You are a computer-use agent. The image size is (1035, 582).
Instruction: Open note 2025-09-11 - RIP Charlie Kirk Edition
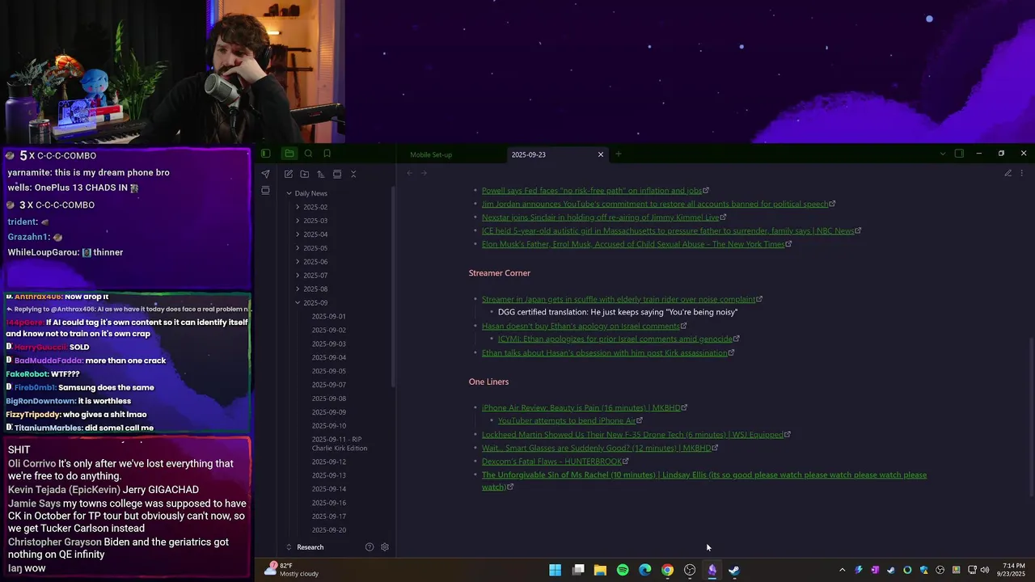[x=340, y=444]
